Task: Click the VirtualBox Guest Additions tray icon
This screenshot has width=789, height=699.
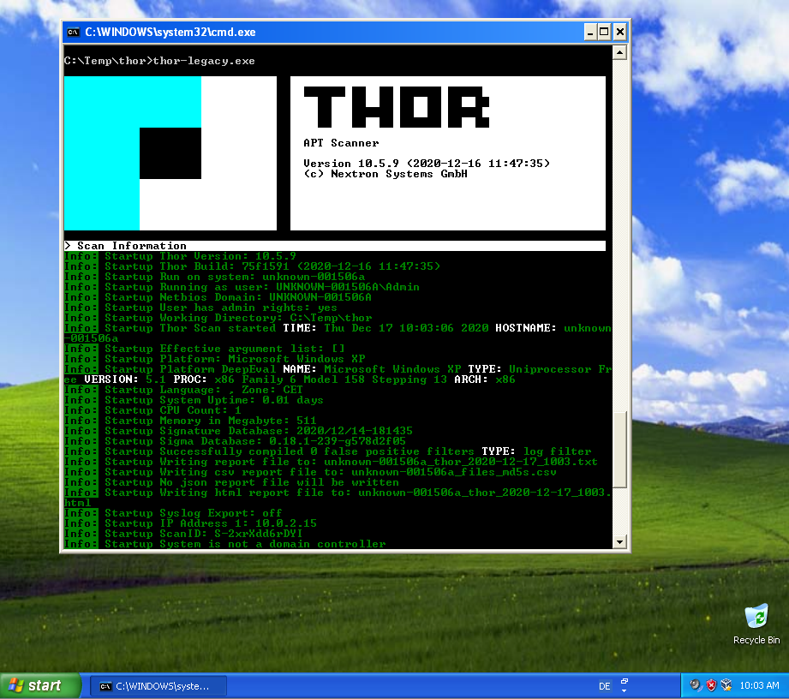Action: (x=726, y=685)
